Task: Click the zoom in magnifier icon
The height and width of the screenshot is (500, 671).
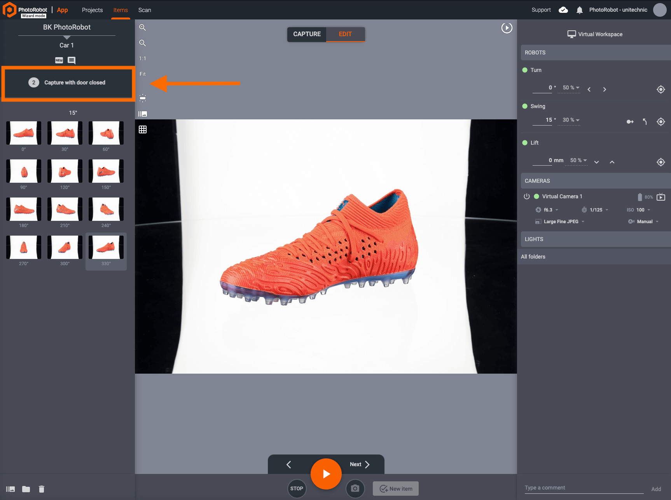Action: point(143,28)
